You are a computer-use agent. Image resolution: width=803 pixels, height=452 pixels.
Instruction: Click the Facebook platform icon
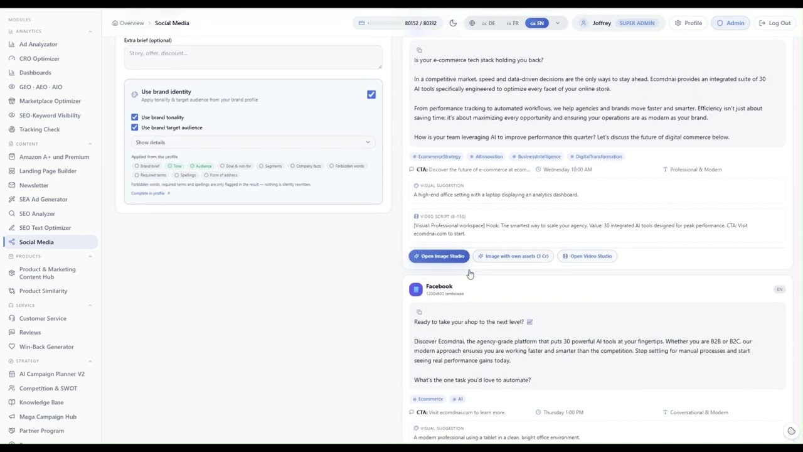click(x=415, y=289)
